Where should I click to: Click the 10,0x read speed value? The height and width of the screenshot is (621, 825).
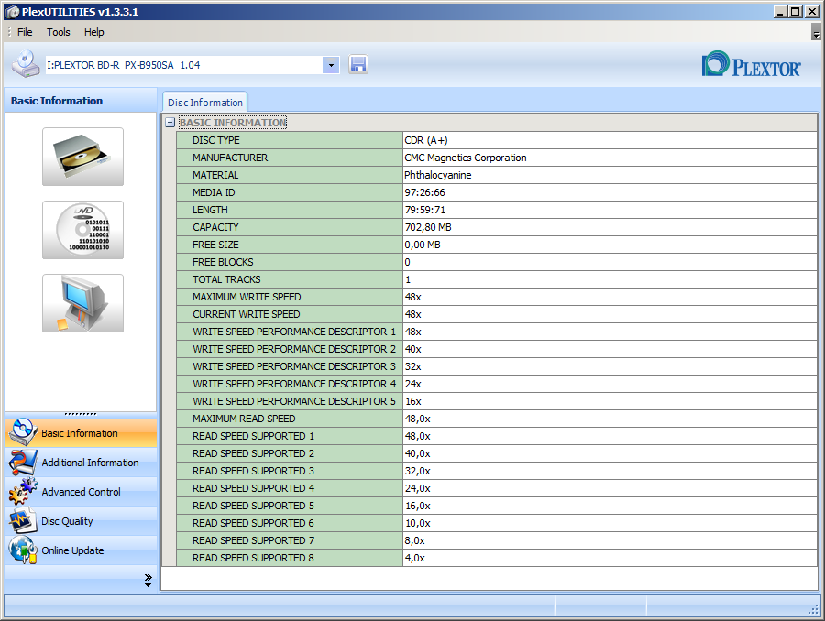pyautogui.click(x=418, y=523)
